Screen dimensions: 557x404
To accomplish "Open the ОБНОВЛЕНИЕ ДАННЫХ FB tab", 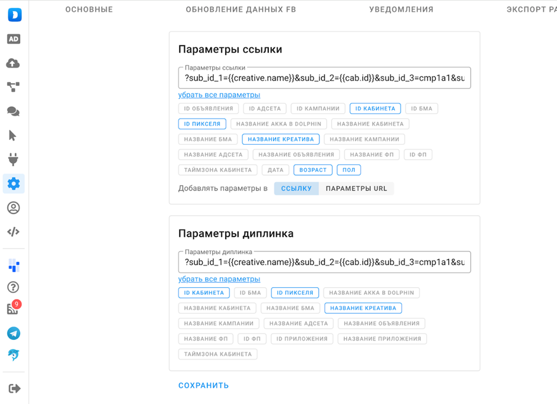I will [241, 9].
